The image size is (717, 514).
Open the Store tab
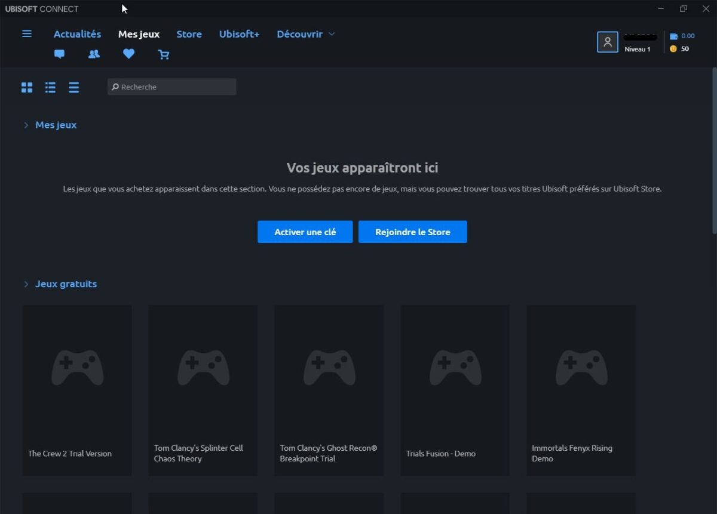click(x=189, y=34)
